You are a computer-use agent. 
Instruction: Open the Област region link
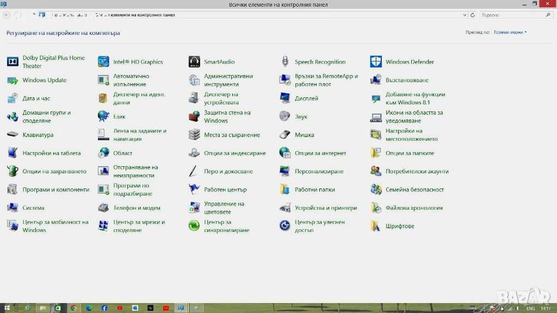coord(123,153)
